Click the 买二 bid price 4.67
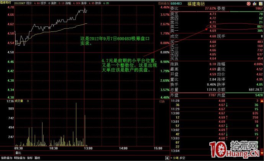The height and width of the screenshot is (161, 264). tap(213, 46)
